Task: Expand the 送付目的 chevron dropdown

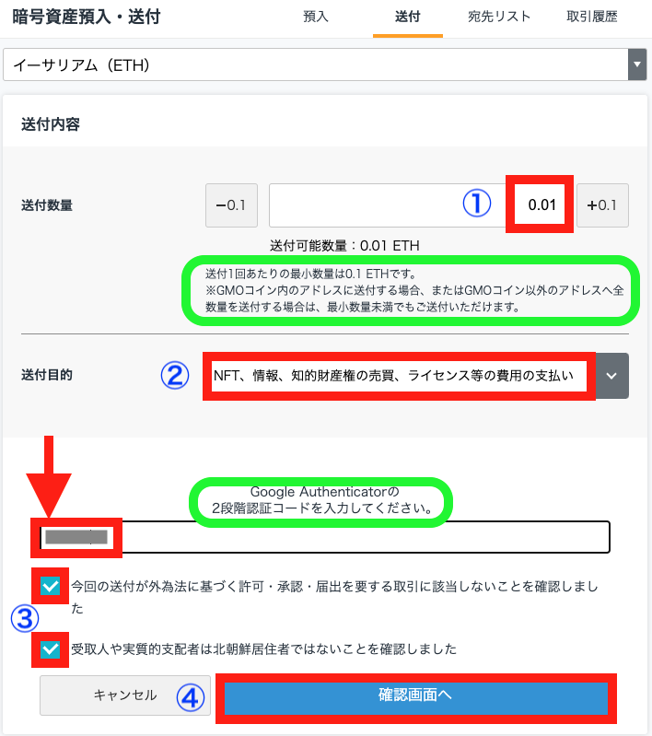Action: (611, 376)
